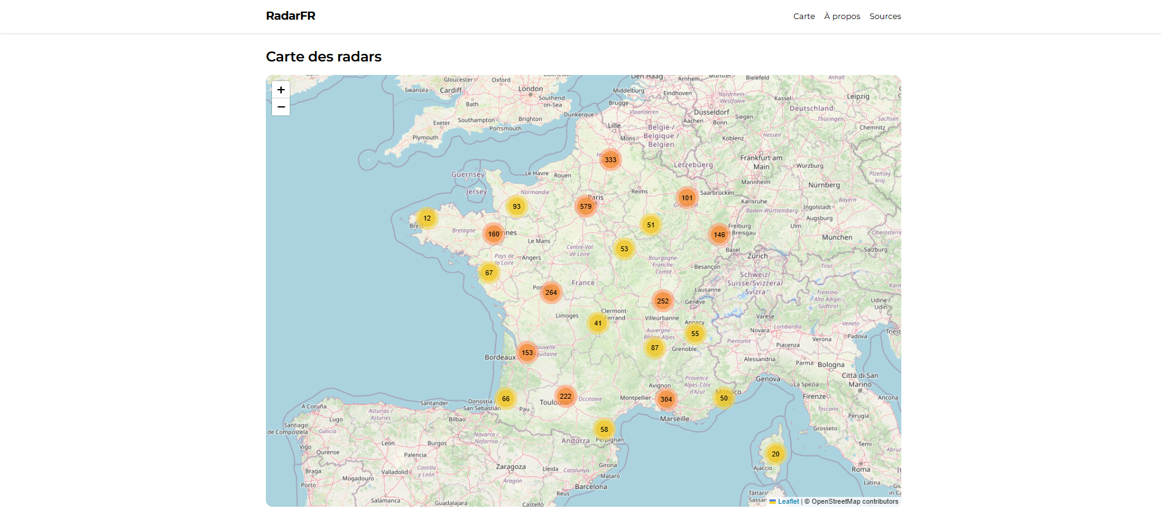This screenshot has height=516, width=1161.
Task: Expand the 222 radar cluster near Toulouse
Action: pos(565,396)
